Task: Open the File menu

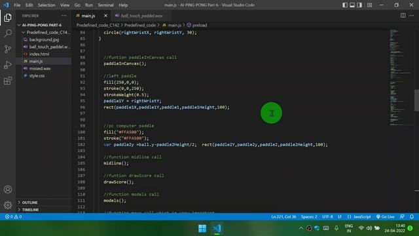Action: [17, 5]
